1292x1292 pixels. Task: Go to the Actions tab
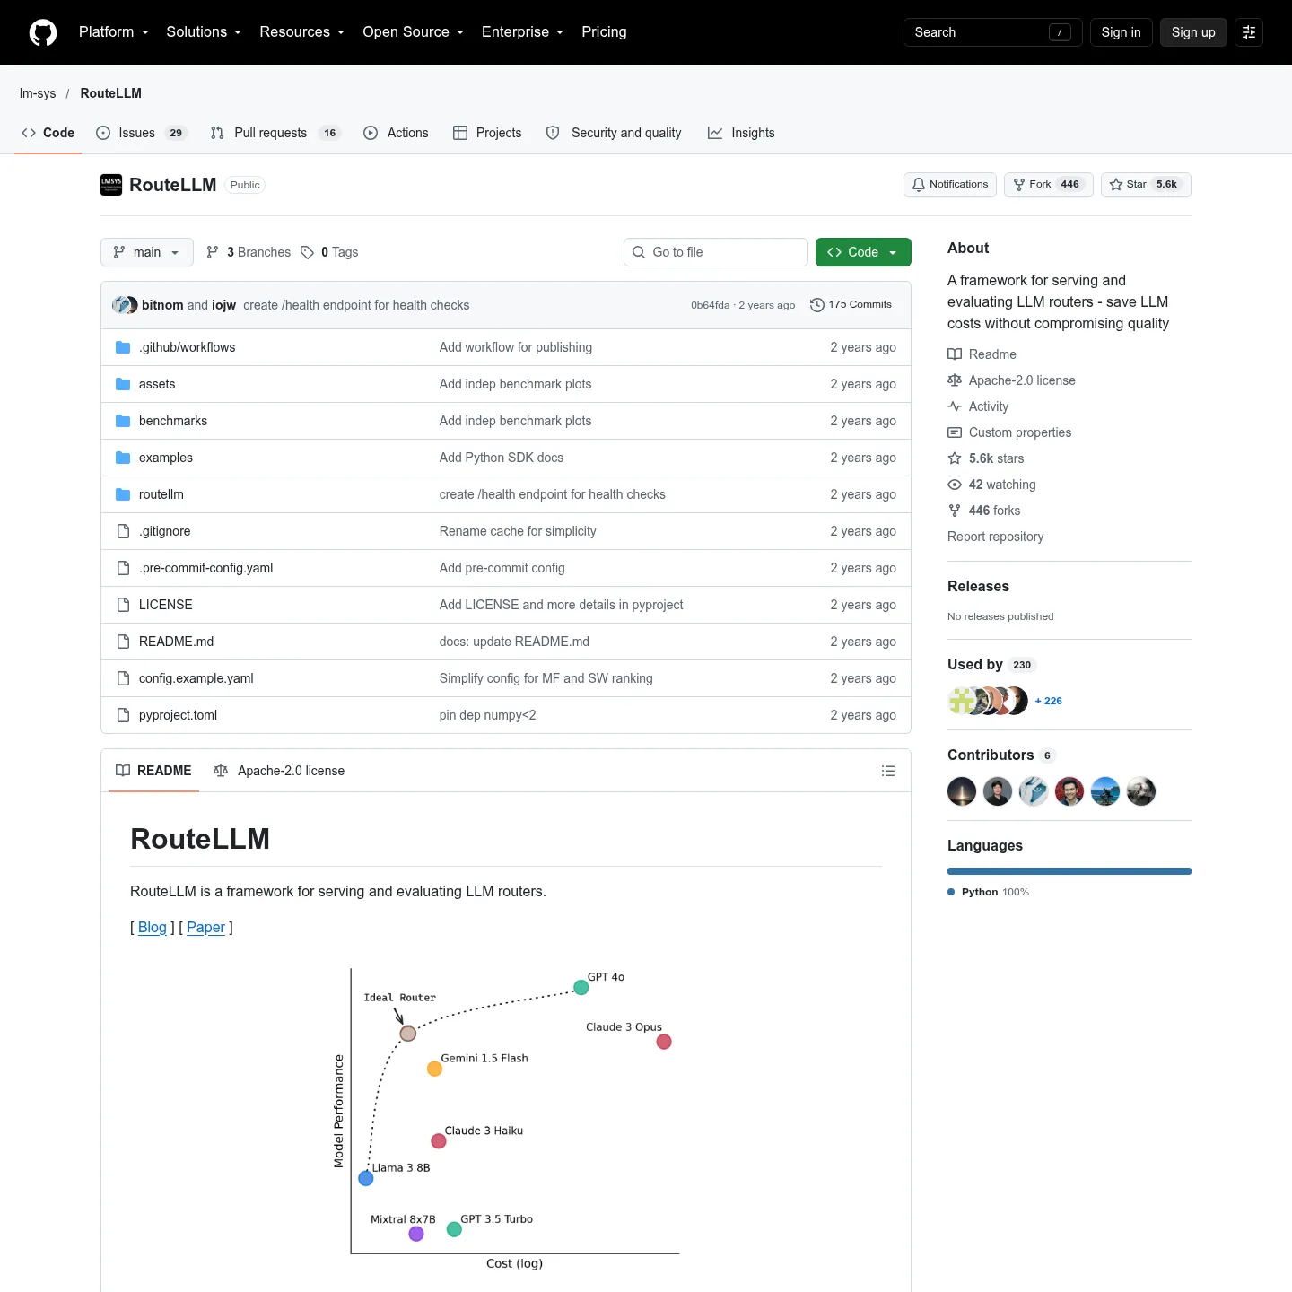coord(396,133)
